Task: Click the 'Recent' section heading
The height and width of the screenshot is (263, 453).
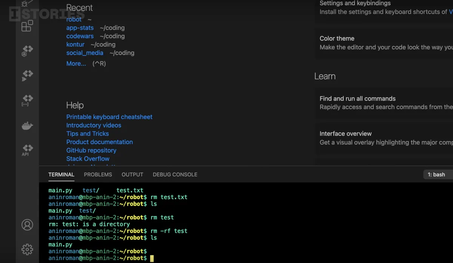Action: point(79,8)
